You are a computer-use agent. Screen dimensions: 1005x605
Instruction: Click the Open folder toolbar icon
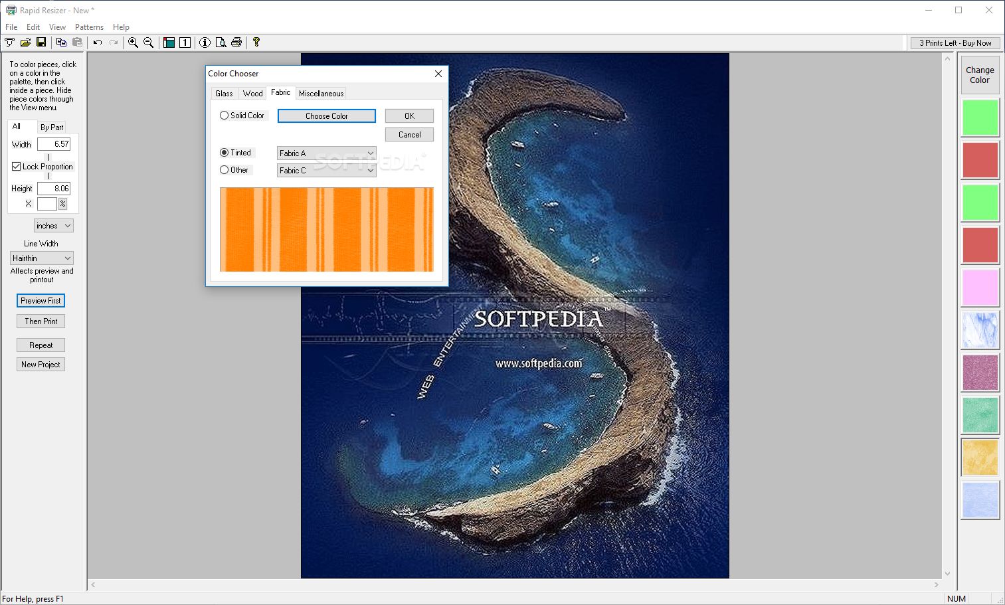25,43
